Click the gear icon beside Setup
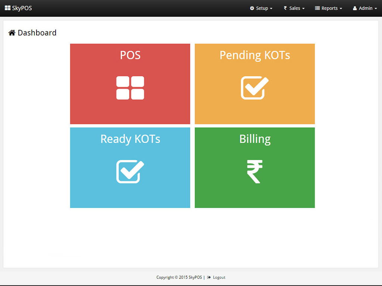This screenshot has height=286, width=382. tap(252, 8)
